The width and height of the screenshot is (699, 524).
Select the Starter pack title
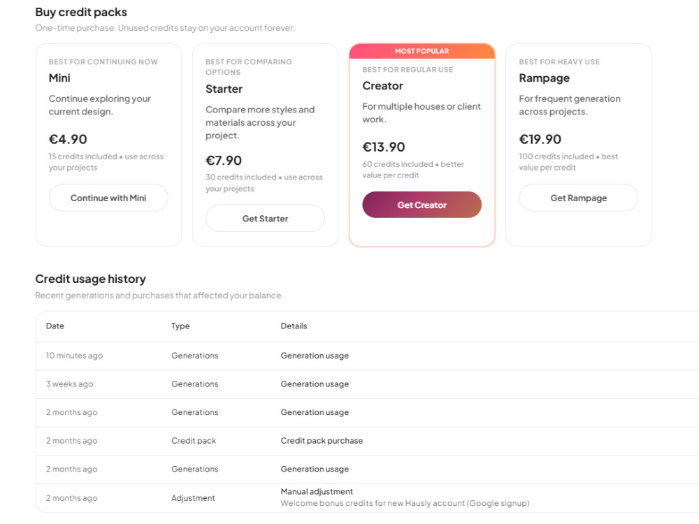point(224,89)
